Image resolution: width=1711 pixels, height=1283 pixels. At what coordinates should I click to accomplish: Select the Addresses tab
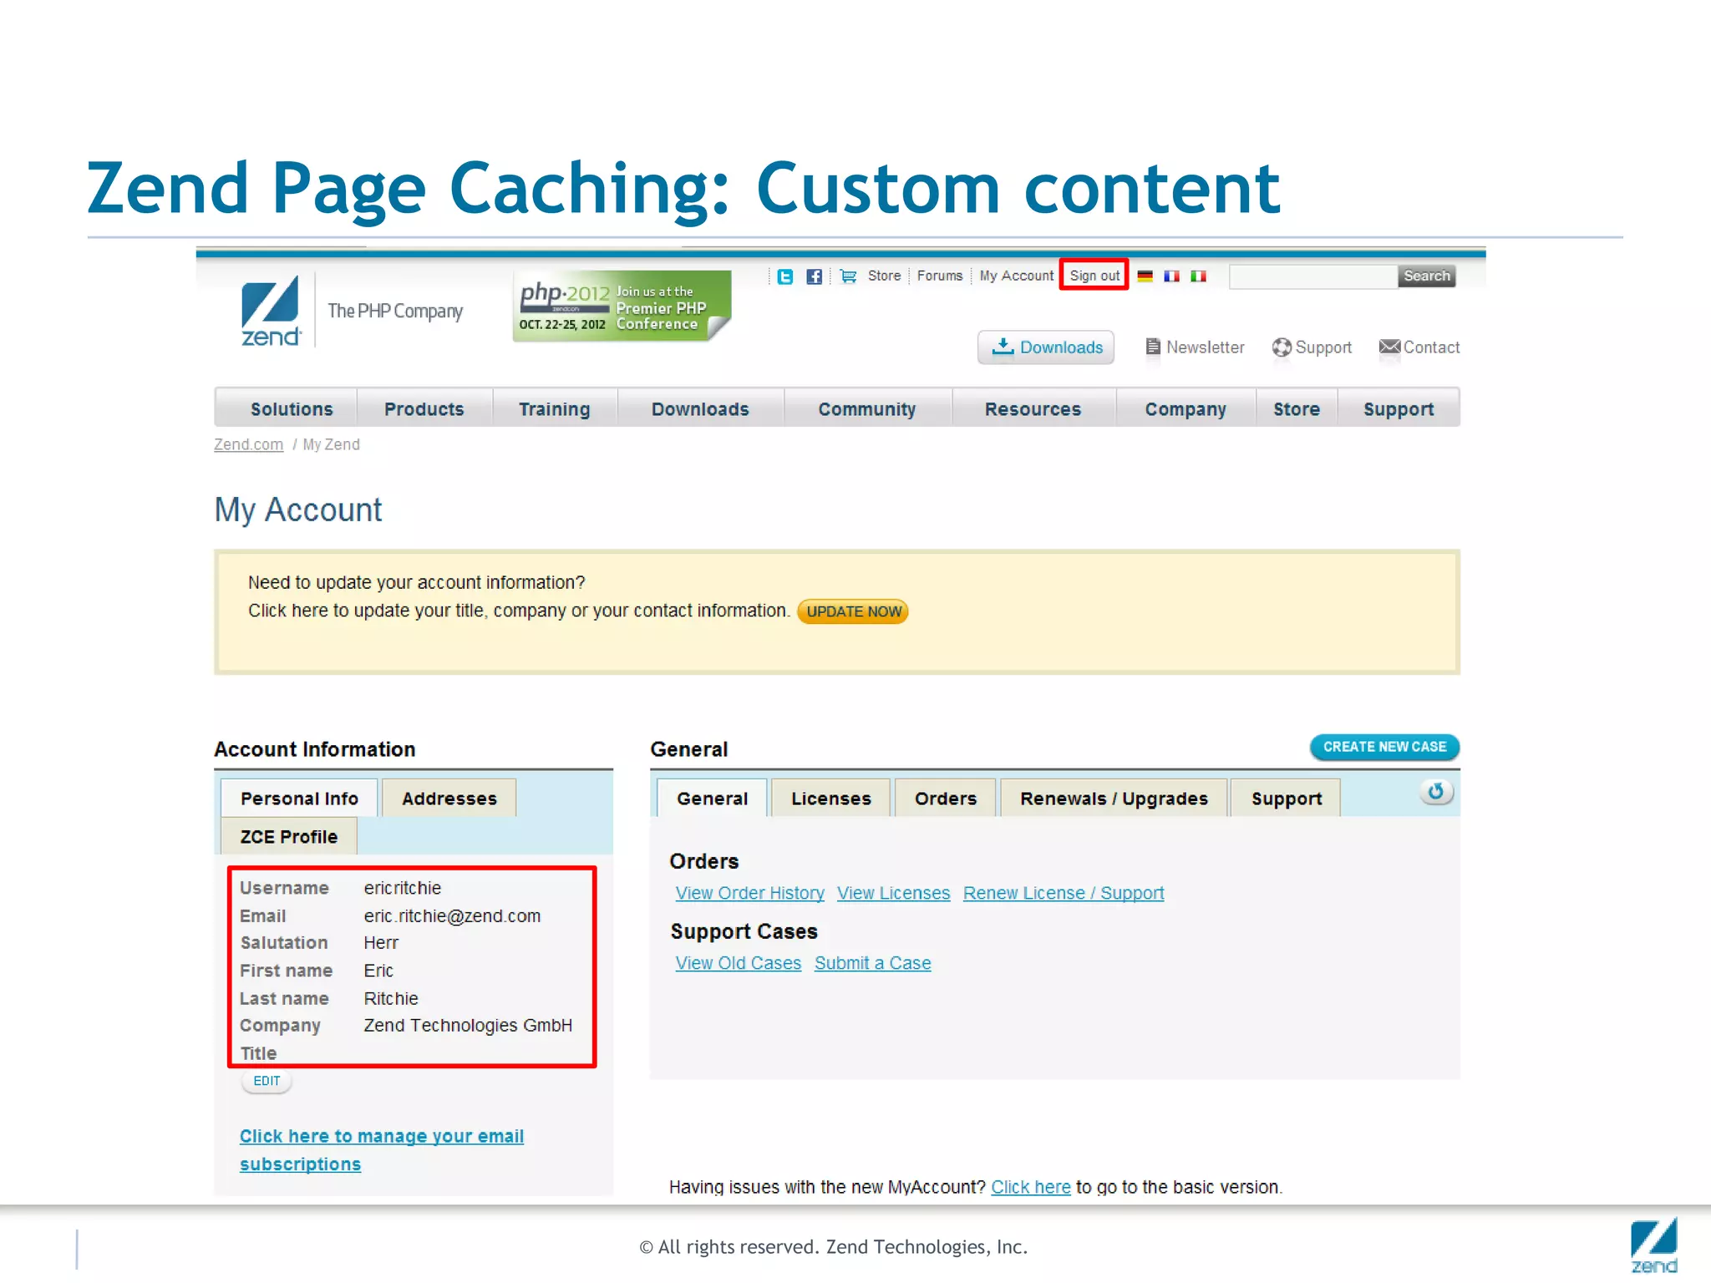(x=449, y=799)
